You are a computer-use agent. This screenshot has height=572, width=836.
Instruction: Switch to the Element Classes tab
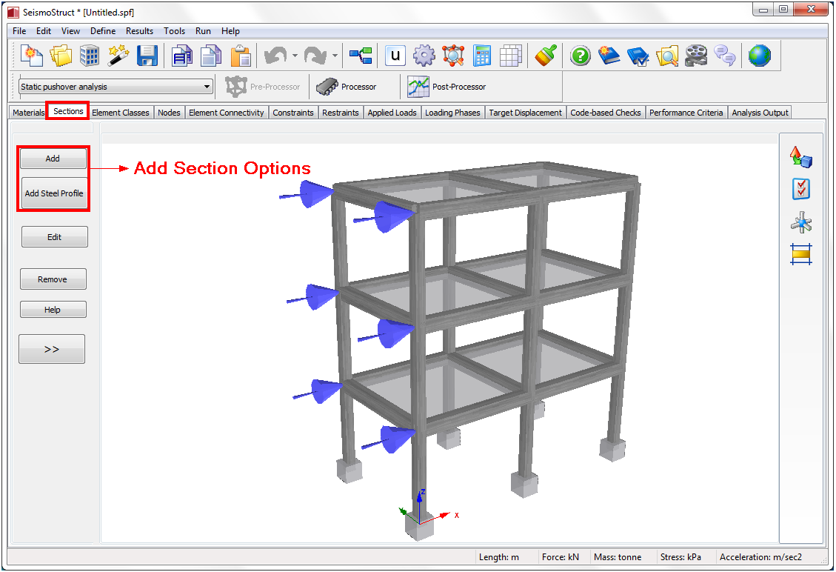tap(121, 113)
